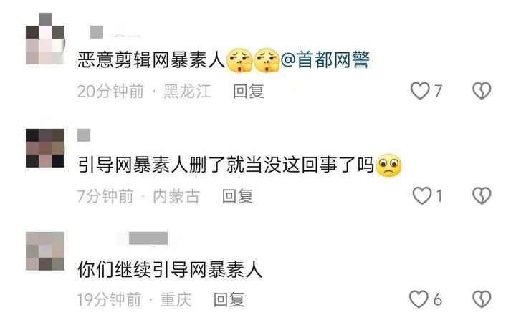516x330 pixels.
Task: Open blurred username above 你们继续引导 comment
Action: (148, 238)
